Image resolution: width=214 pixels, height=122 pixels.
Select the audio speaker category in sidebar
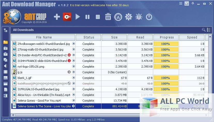click(x=5, y=66)
